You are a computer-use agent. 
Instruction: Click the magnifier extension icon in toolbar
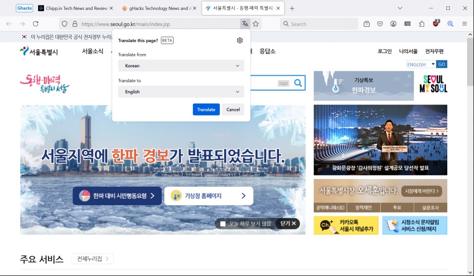point(450,24)
